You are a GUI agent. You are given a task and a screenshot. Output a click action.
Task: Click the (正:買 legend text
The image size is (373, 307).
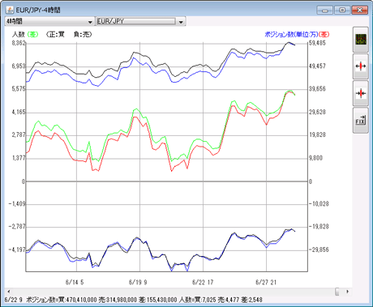(55, 34)
